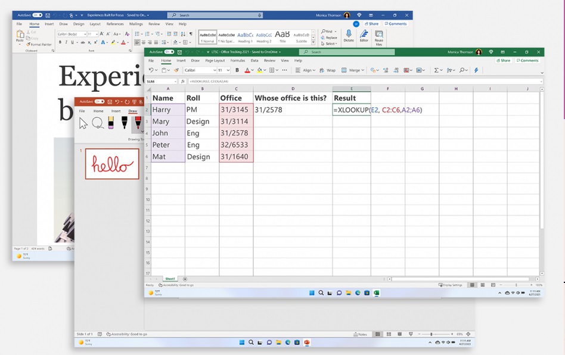Open Name Box dropdown showing SUM
Viewport: 565px width, 355px height.
point(175,82)
